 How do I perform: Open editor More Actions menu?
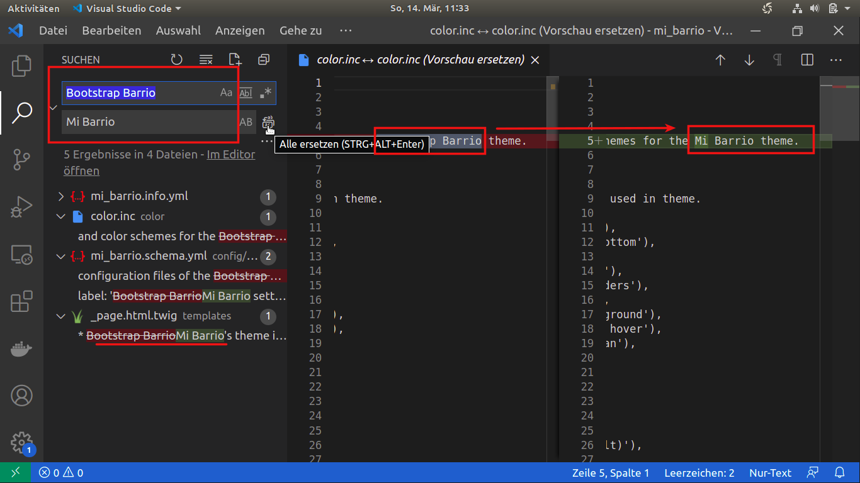836,60
